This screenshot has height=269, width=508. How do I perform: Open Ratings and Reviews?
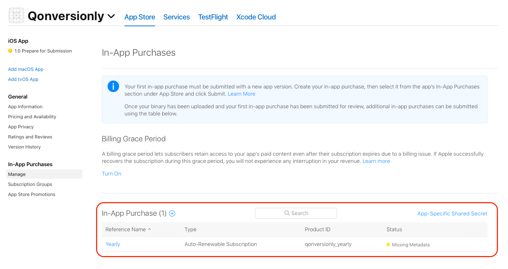[30, 137]
